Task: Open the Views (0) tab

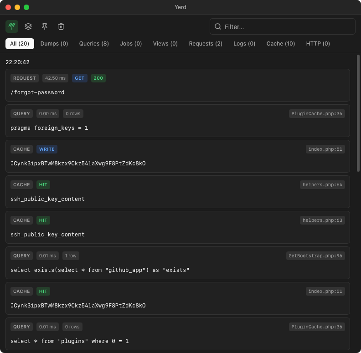Action: point(165,44)
